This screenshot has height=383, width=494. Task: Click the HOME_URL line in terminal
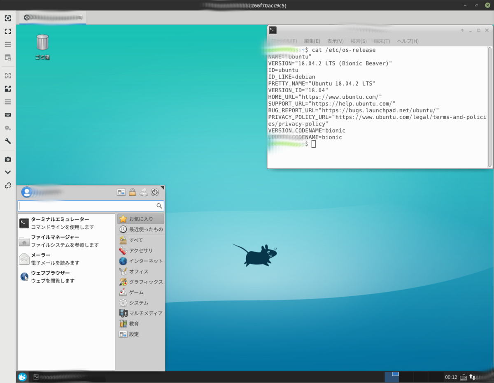pos(325,97)
